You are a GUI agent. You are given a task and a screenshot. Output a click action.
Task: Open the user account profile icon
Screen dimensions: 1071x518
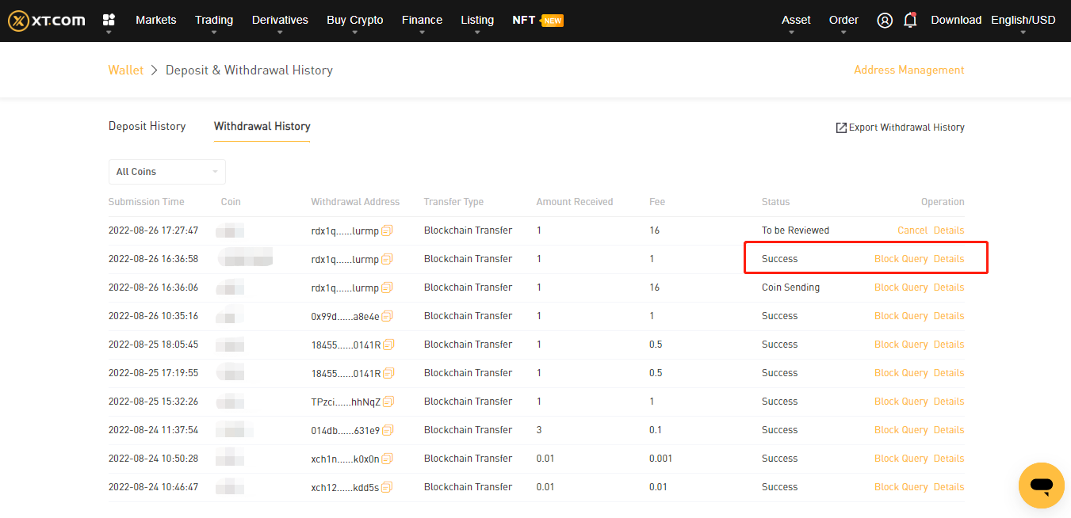click(885, 21)
